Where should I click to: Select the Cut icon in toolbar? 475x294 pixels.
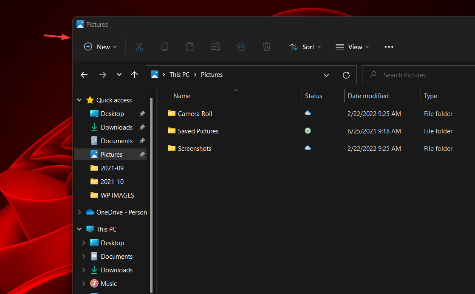[139, 47]
